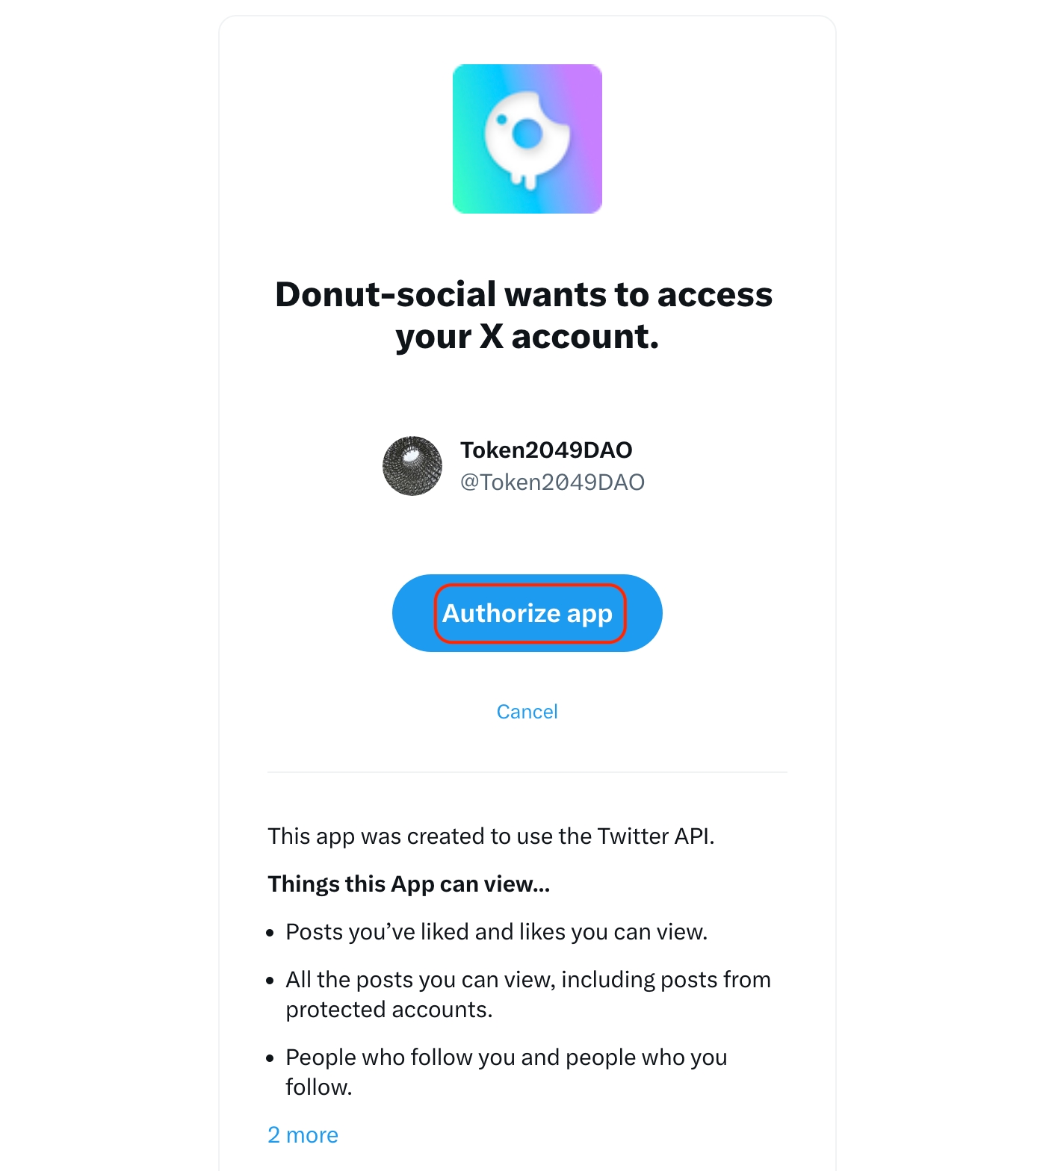Click the 'Posts you've liked and likes' permission
Image resolution: width=1040 pixels, height=1171 pixels.
coord(496,932)
